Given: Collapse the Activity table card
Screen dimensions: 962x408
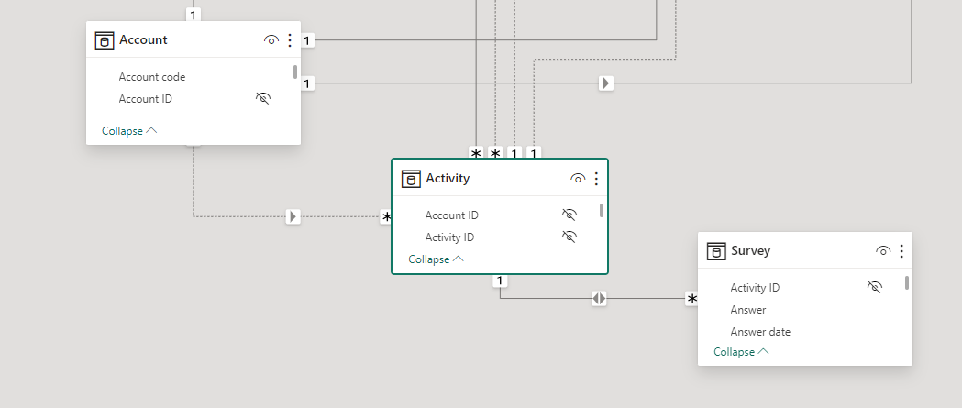Looking at the screenshot, I should point(437,259).
